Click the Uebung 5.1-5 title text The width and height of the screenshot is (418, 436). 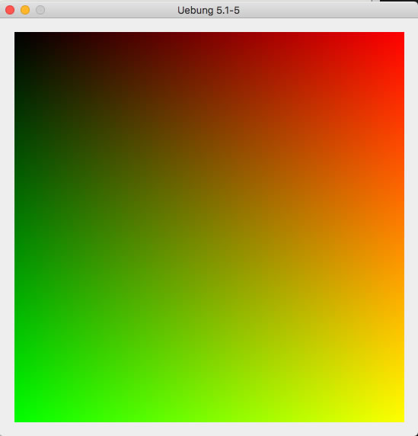[209, 10]
